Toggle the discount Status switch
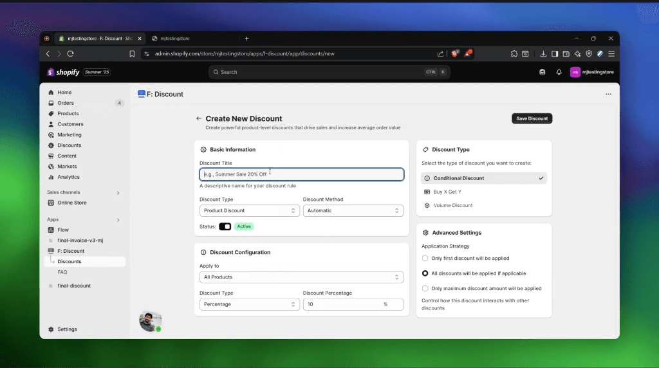 click(225, 226)
